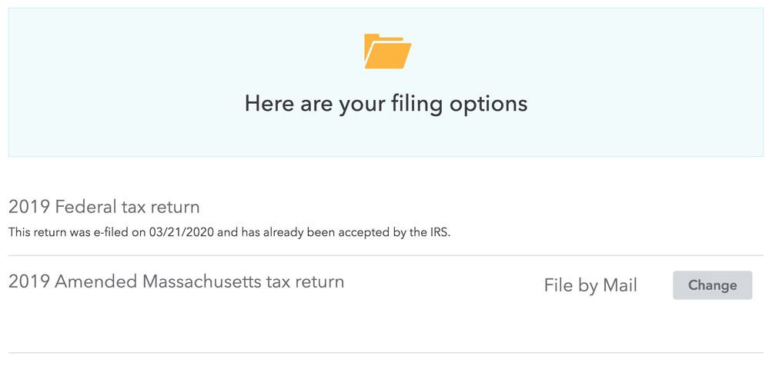Click the word Mail in filing method
The height and width of the screenshot is (366, 769).
tap(619, 285)
